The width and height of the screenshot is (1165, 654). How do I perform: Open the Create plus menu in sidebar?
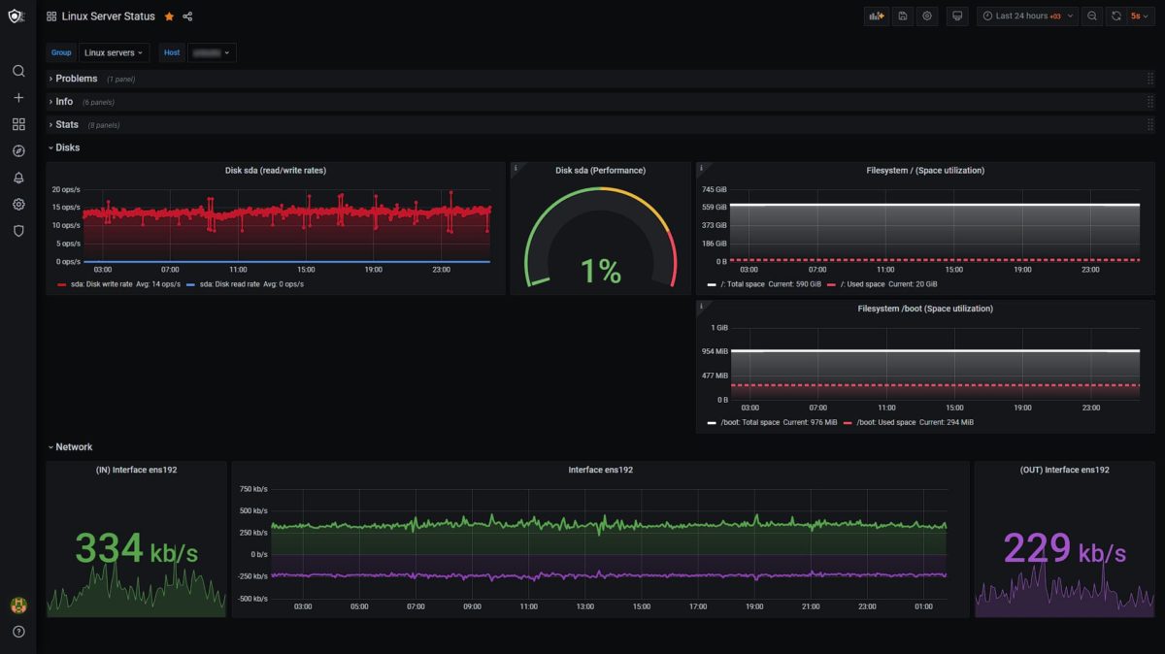coord(18,98)
